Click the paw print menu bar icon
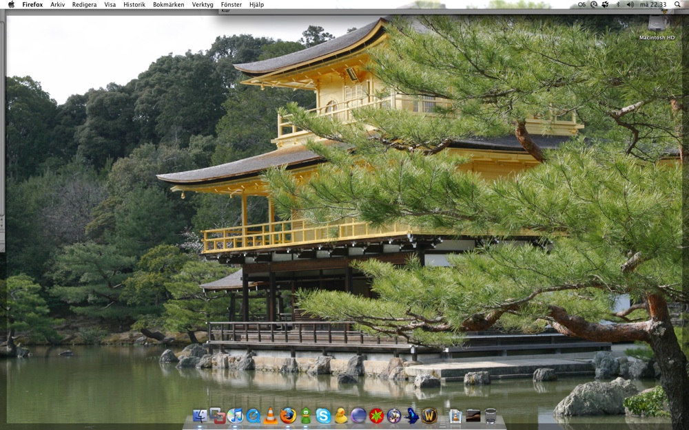This screenshot has height=430, width=689. pyautogui.click(x=606, y=4)
